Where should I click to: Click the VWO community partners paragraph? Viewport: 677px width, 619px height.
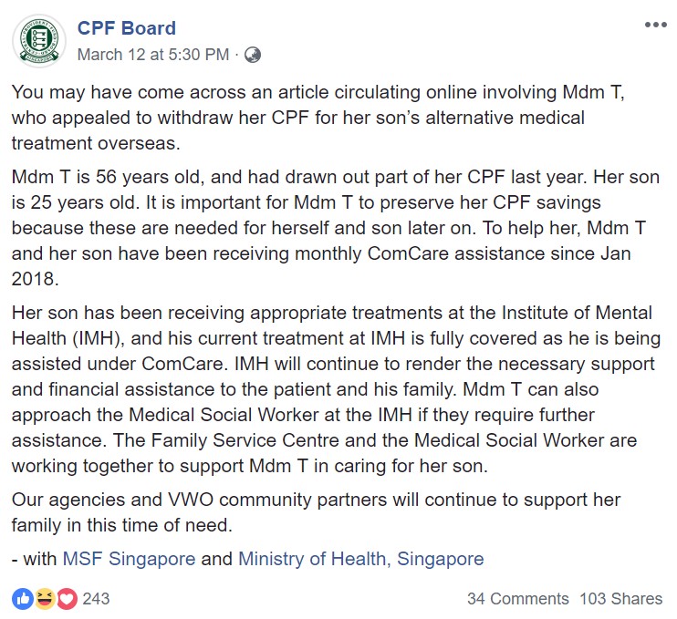tap(316, 512)
